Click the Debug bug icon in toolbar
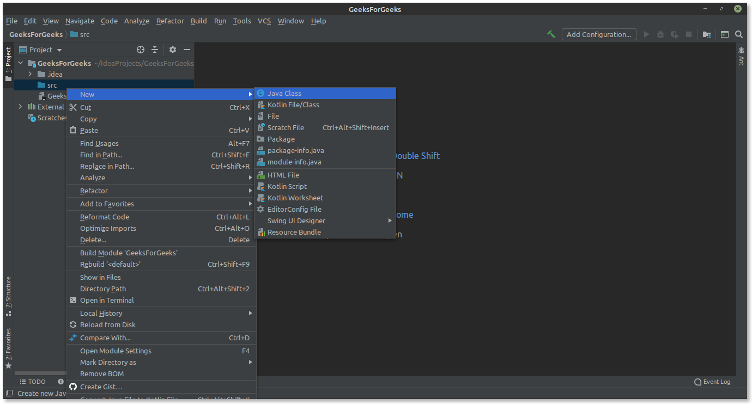Viewport: 752px width, 404px height. click(660, 34)
